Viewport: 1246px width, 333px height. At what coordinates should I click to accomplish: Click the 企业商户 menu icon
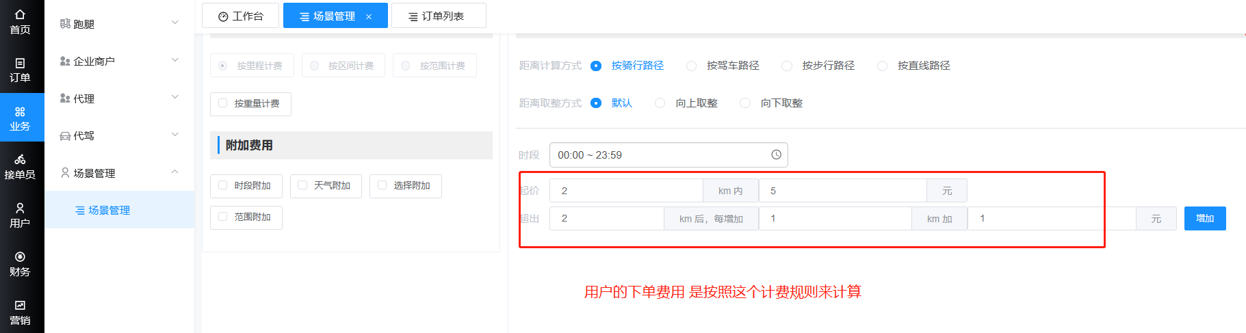tap(65, 61)
